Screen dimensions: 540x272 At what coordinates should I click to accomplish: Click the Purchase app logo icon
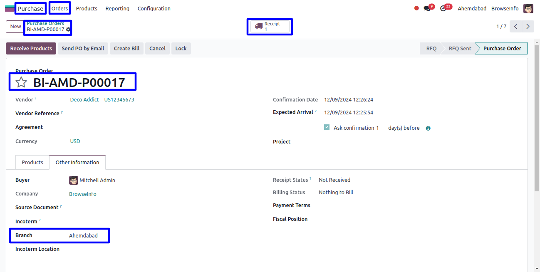click(10, 8)
